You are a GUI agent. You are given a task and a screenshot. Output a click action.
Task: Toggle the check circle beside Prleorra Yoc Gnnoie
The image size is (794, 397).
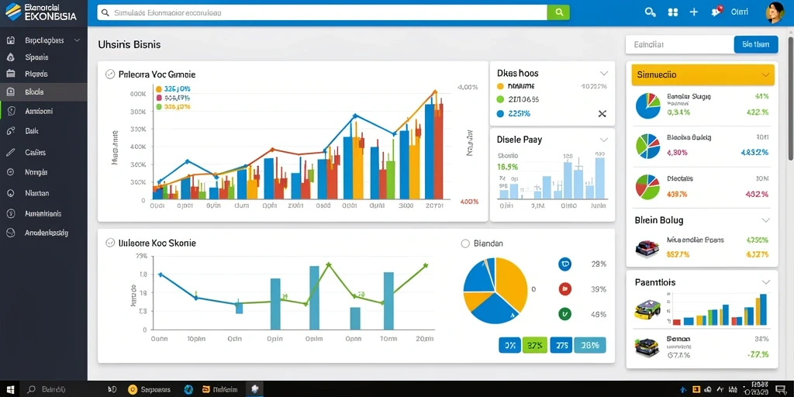(109, 74)
